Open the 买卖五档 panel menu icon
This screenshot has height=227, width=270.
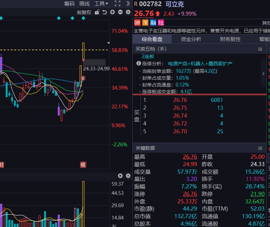(260, 49)
